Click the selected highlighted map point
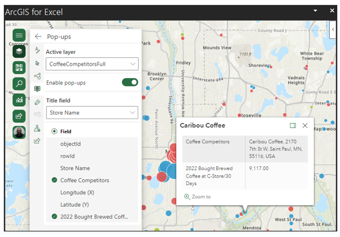340x237 pixels. (x=244, y=212)
